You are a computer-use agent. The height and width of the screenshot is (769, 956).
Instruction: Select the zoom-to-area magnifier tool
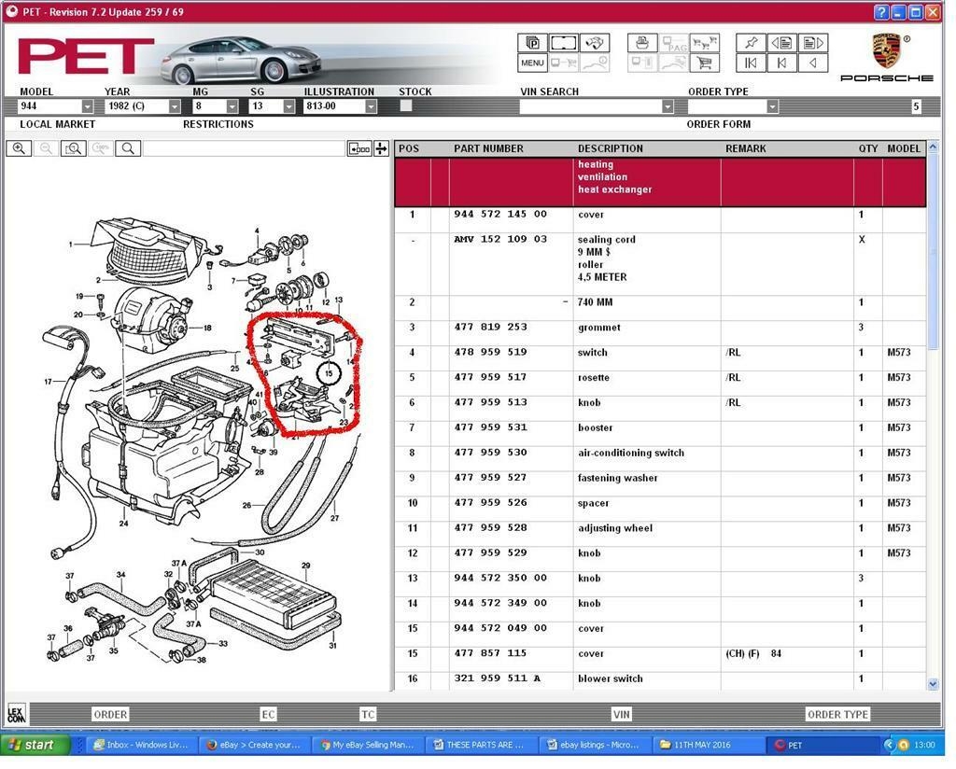[73, 148]
